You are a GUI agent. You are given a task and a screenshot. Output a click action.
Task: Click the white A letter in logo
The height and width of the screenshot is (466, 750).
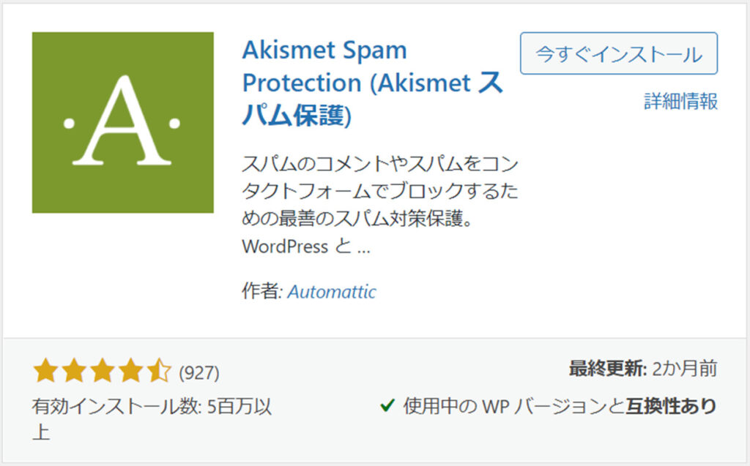coord(122,120)
